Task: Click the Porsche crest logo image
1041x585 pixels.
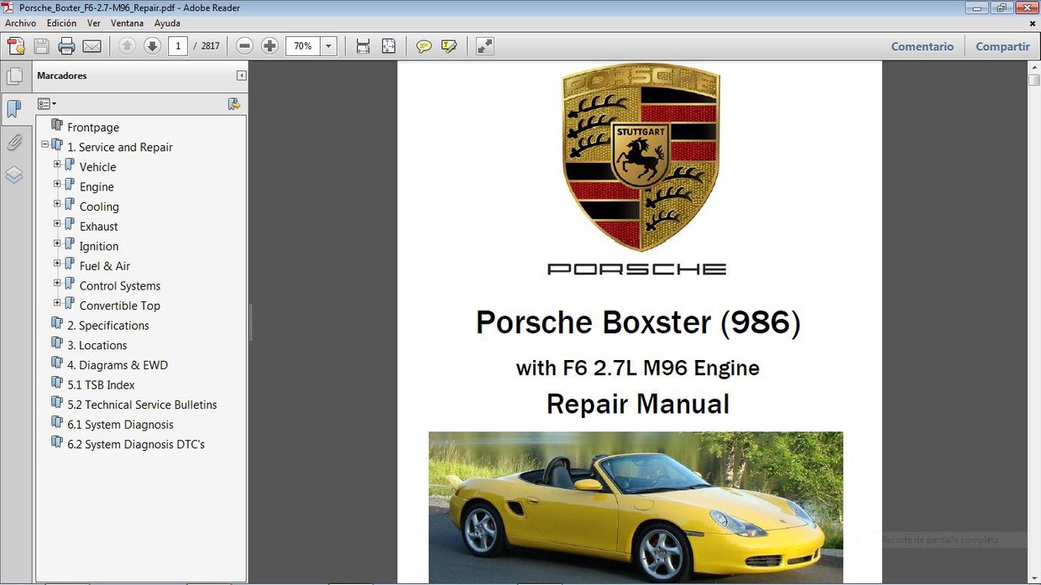Action: (x=641, y=157)
